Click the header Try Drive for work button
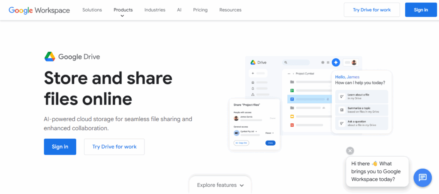 click(x=372, y=10)
